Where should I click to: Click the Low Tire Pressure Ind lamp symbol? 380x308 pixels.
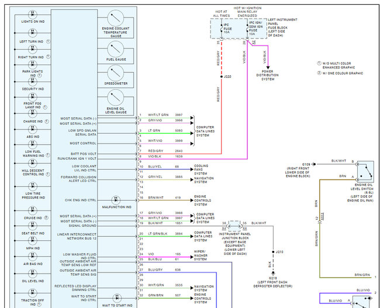33,187
